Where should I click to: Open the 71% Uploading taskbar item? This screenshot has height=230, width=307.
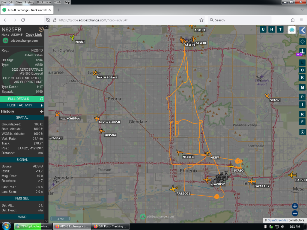(33, 226)
